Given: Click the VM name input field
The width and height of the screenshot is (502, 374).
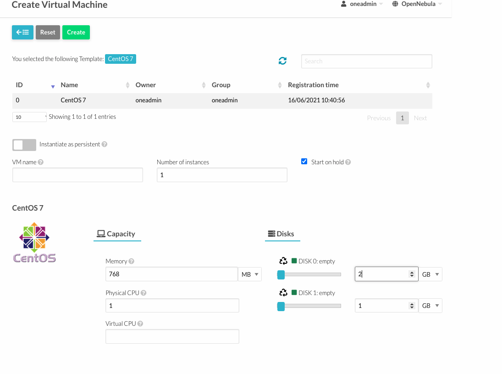Looking at the screenshot, I should tap(77, 175).
